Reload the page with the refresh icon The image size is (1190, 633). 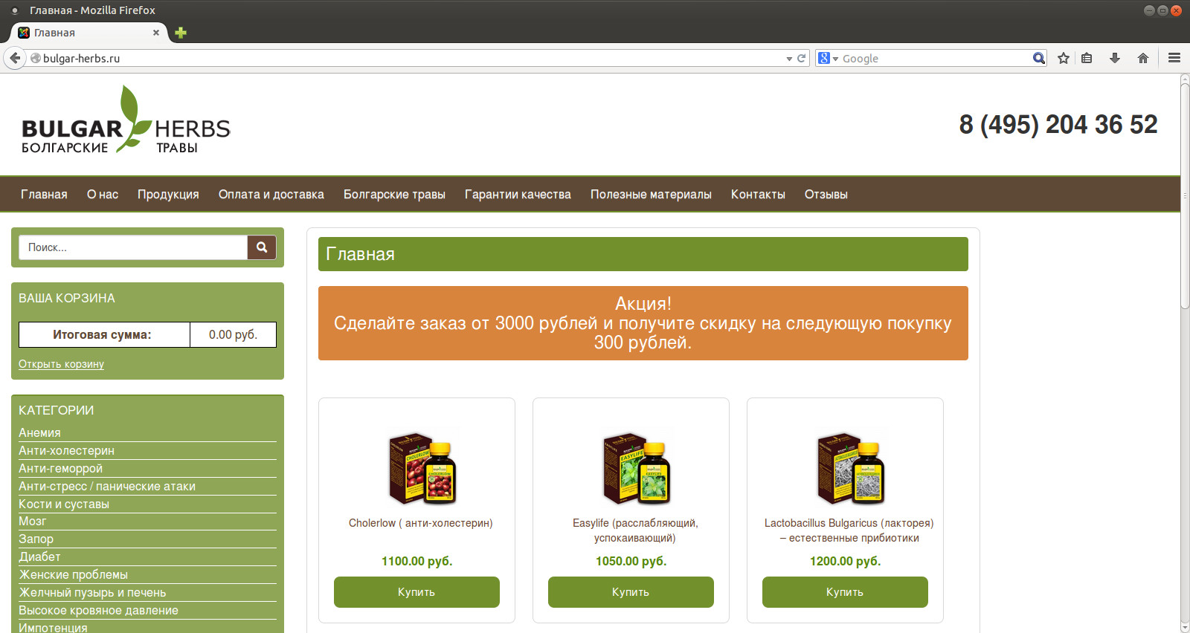point(802,58)
